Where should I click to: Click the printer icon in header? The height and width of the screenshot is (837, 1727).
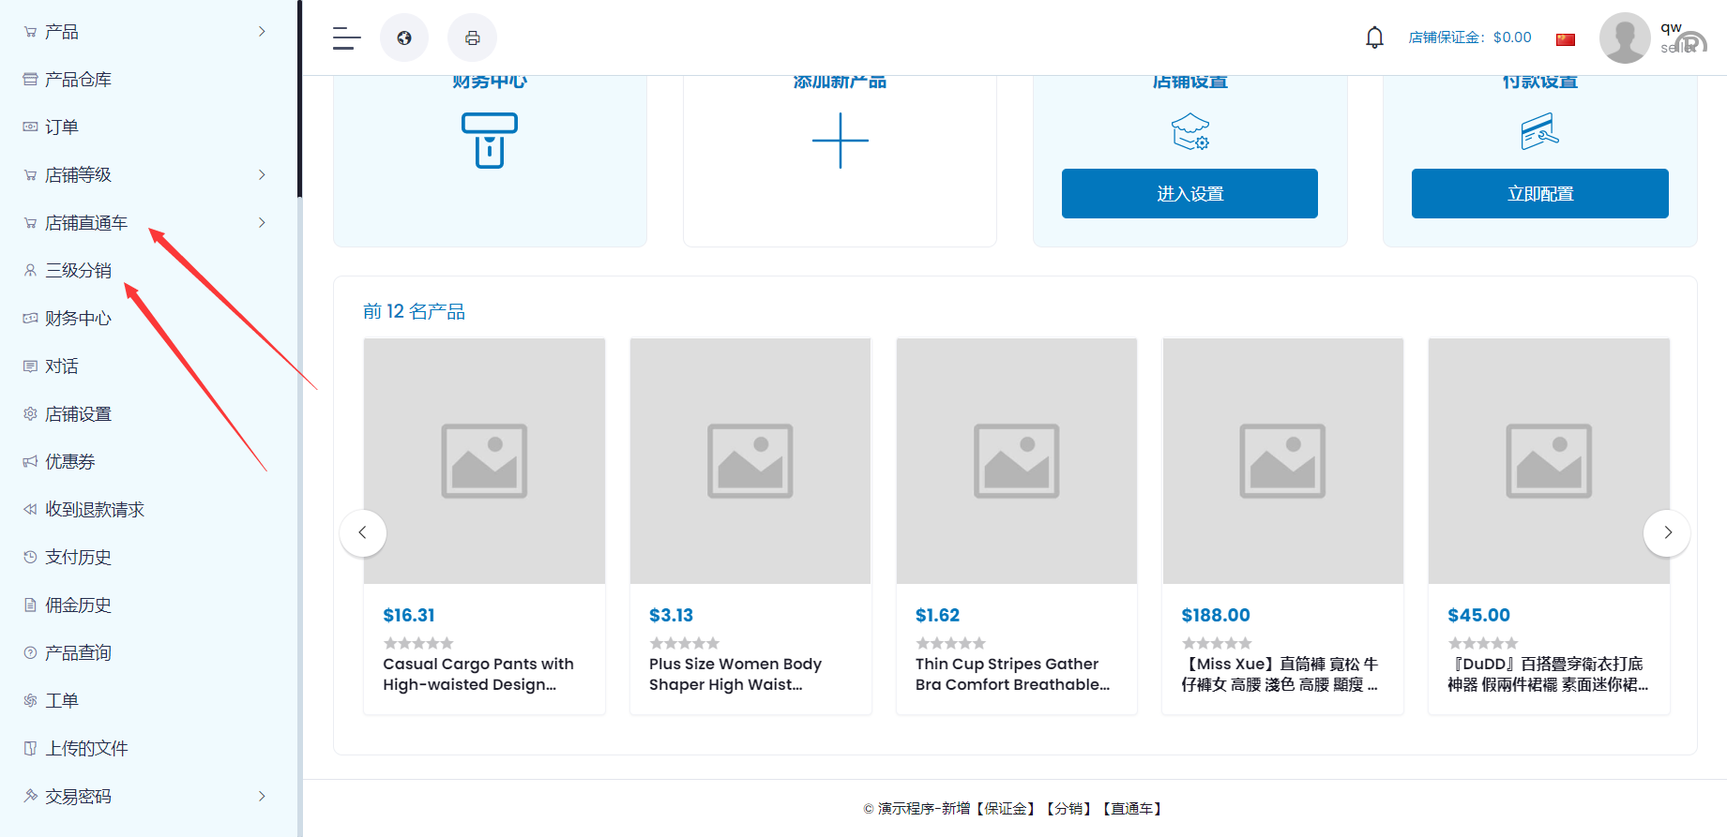tap(472, 38)
